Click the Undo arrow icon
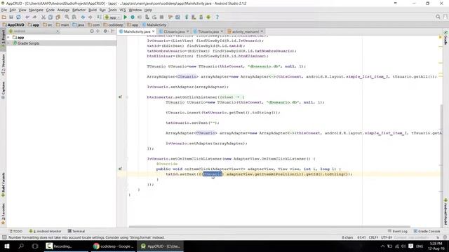Screen dimensions: 449x252 point(27,17)
